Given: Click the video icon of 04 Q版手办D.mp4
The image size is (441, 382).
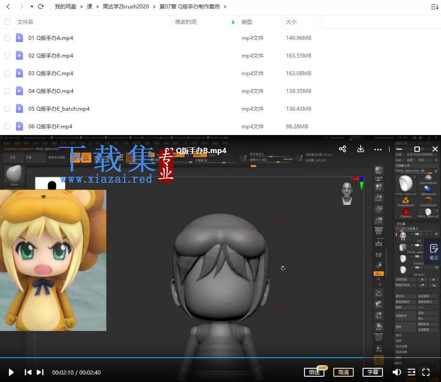Looking at the screenshot, I should pos(20,91).
